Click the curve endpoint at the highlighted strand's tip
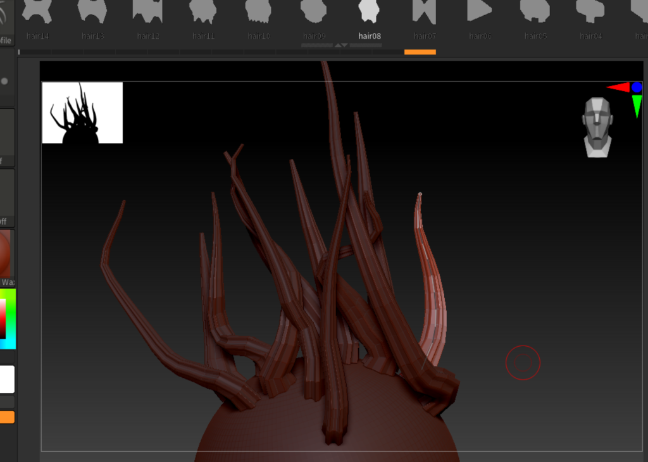 point(420,194)
